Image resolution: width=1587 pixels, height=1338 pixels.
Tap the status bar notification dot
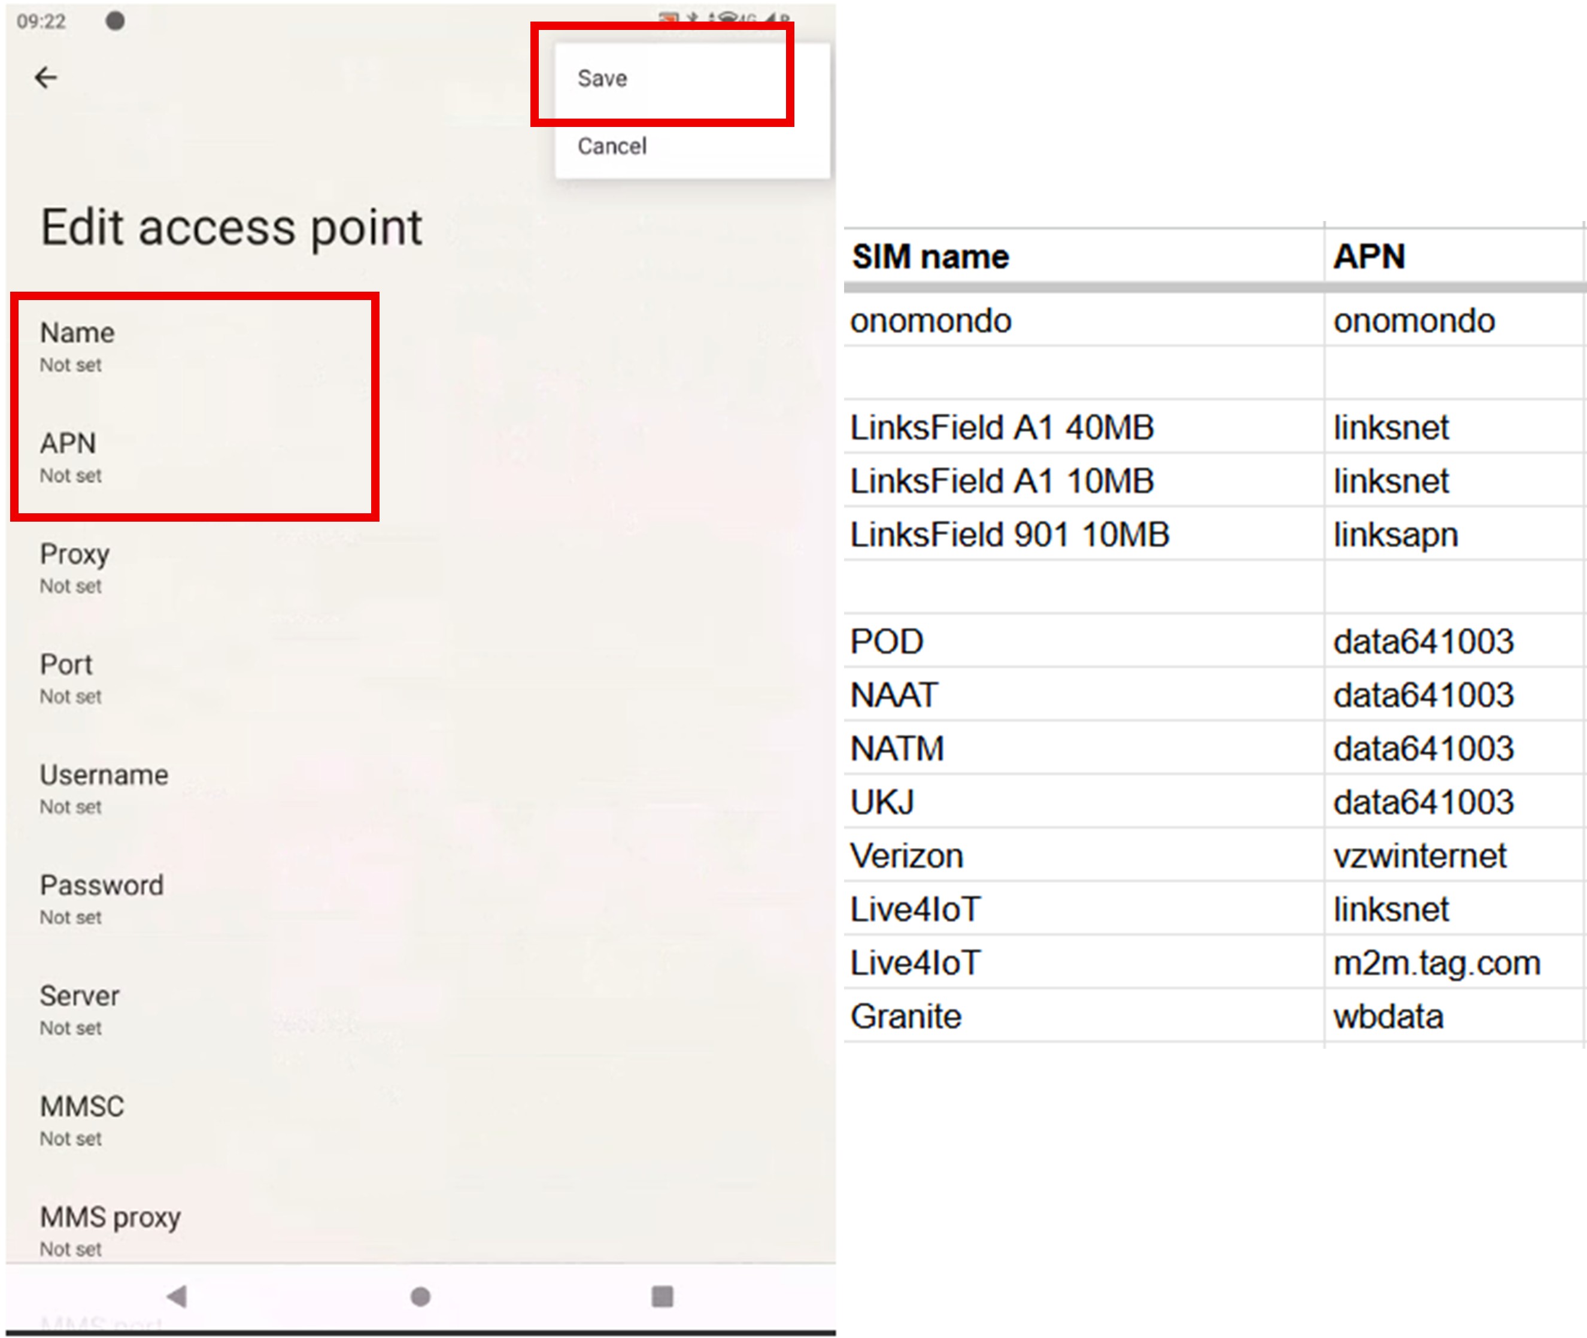pyautogui.click(x=116, y=20)
